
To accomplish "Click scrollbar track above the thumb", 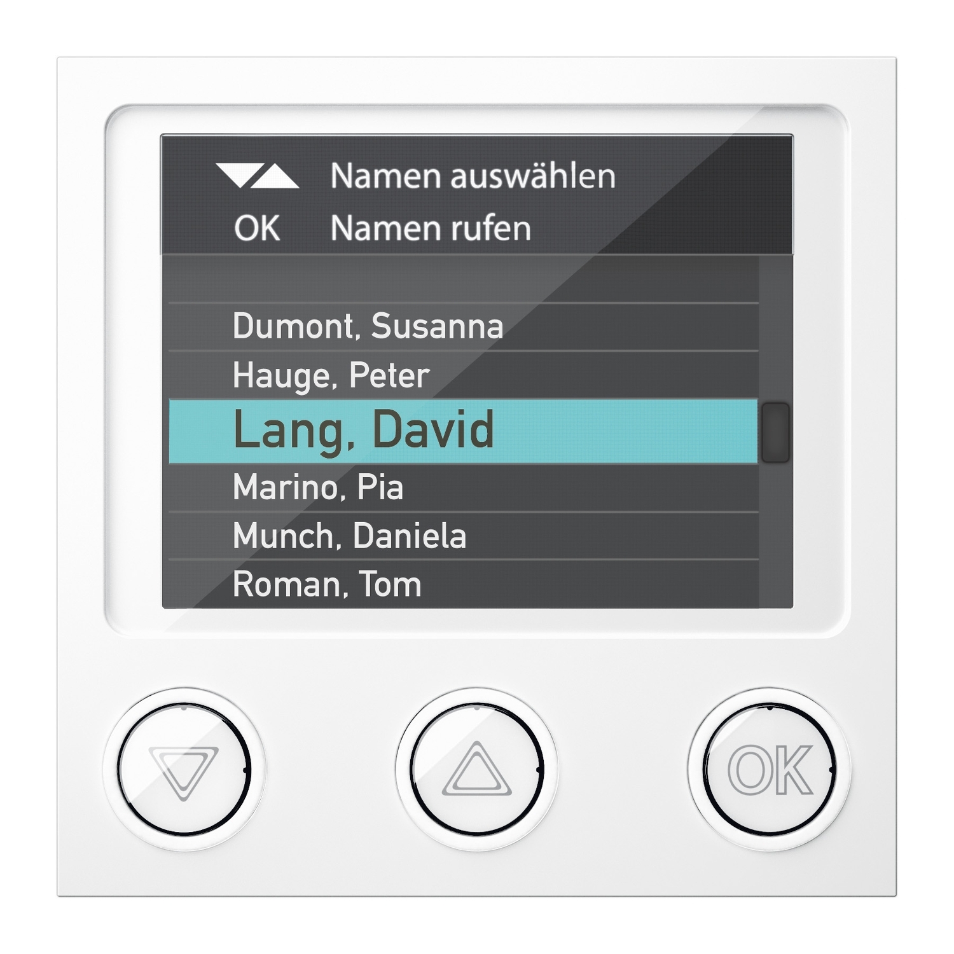I will 775,329.
